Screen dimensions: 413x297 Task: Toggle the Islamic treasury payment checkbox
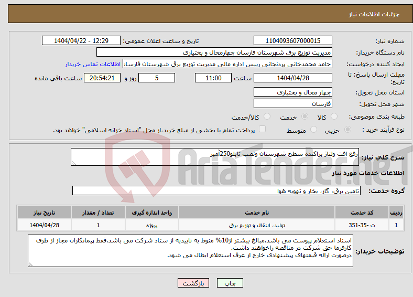click(x=263, y=129)
